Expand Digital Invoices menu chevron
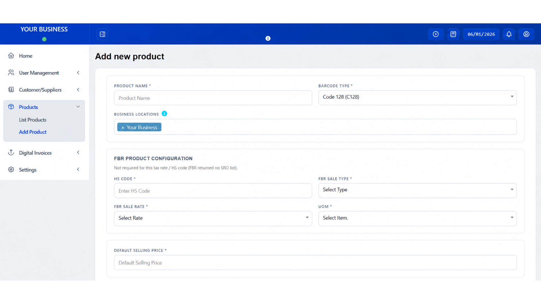This screenshot has height=304, width=541. 78,153
